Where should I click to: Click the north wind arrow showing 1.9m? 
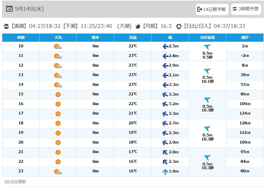(165, 171)
